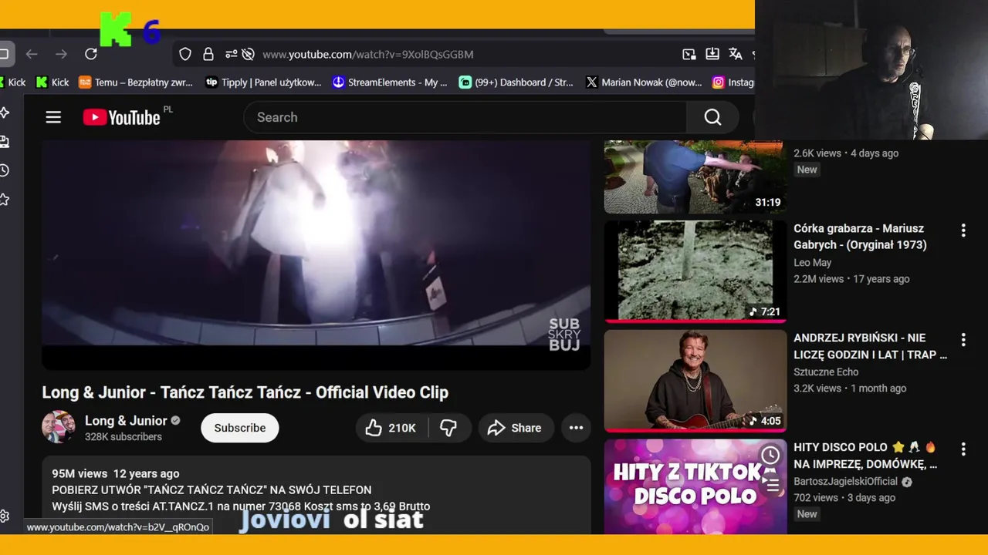Subscribe to Long & Junior channel
988x555 pixels.
240,428
